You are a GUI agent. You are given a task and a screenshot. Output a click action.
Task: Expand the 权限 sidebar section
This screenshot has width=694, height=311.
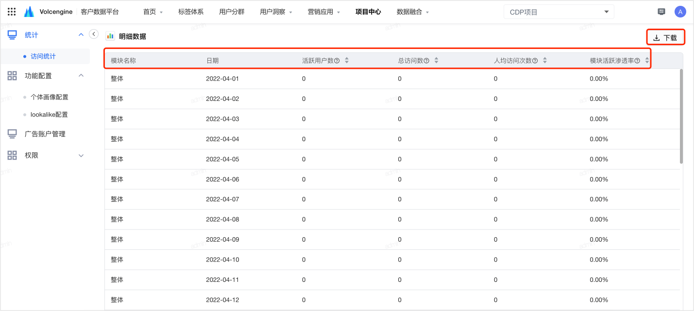click(x=81, y=155)
